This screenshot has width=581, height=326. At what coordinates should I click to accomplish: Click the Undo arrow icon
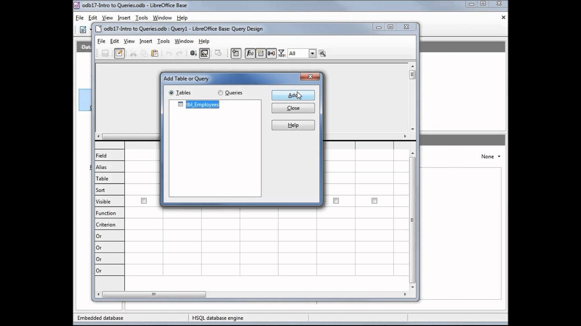[169, 53]
